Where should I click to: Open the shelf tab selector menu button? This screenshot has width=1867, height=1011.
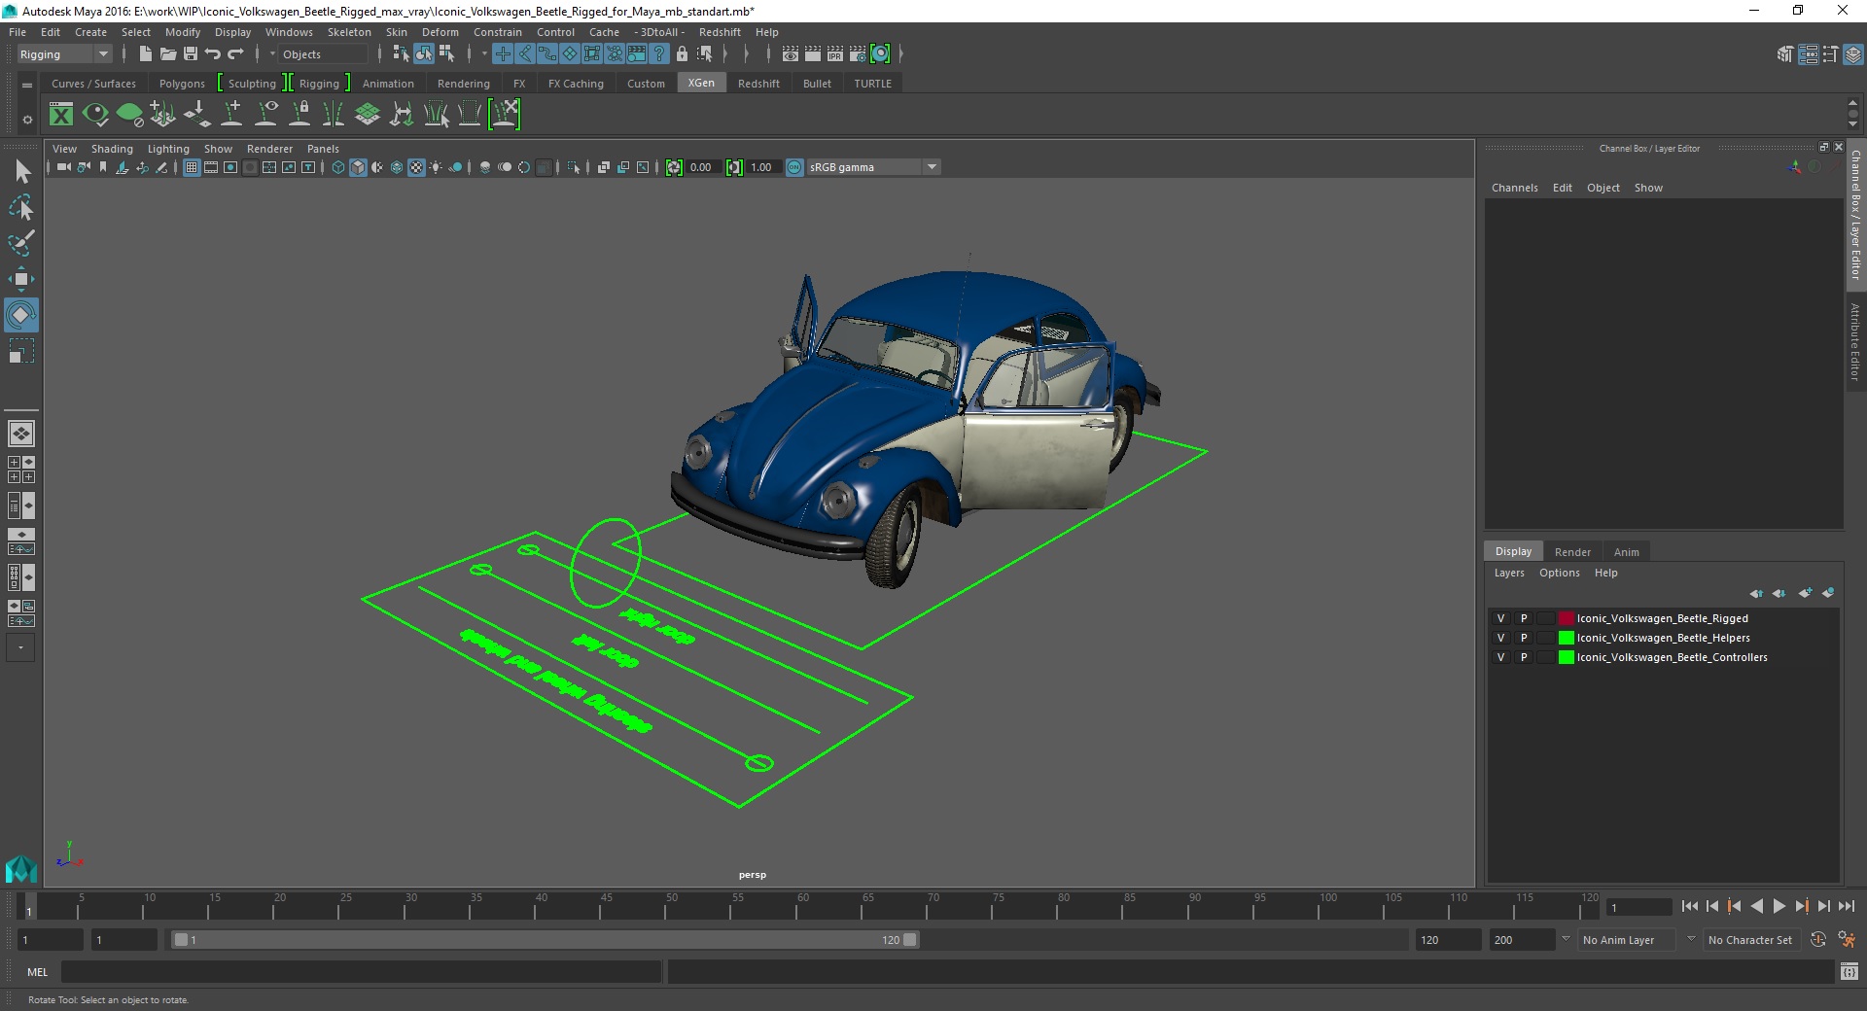click(27, 86)
